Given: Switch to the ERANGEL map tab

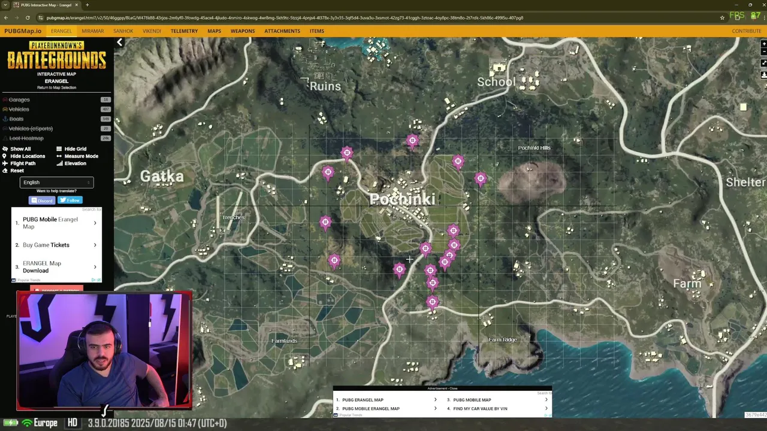Looking at the screenshot, I should point(61,31).
